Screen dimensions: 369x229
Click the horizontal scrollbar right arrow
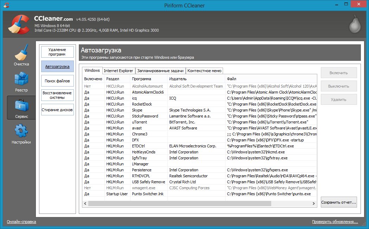click(x=313, y=203)
